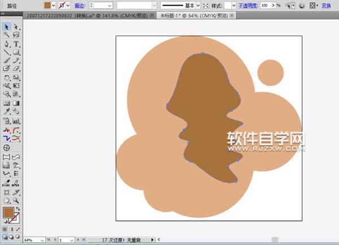The height and width of the screenshot is (245, 339).
Task: Select the Pen tool
Action: 6,44
